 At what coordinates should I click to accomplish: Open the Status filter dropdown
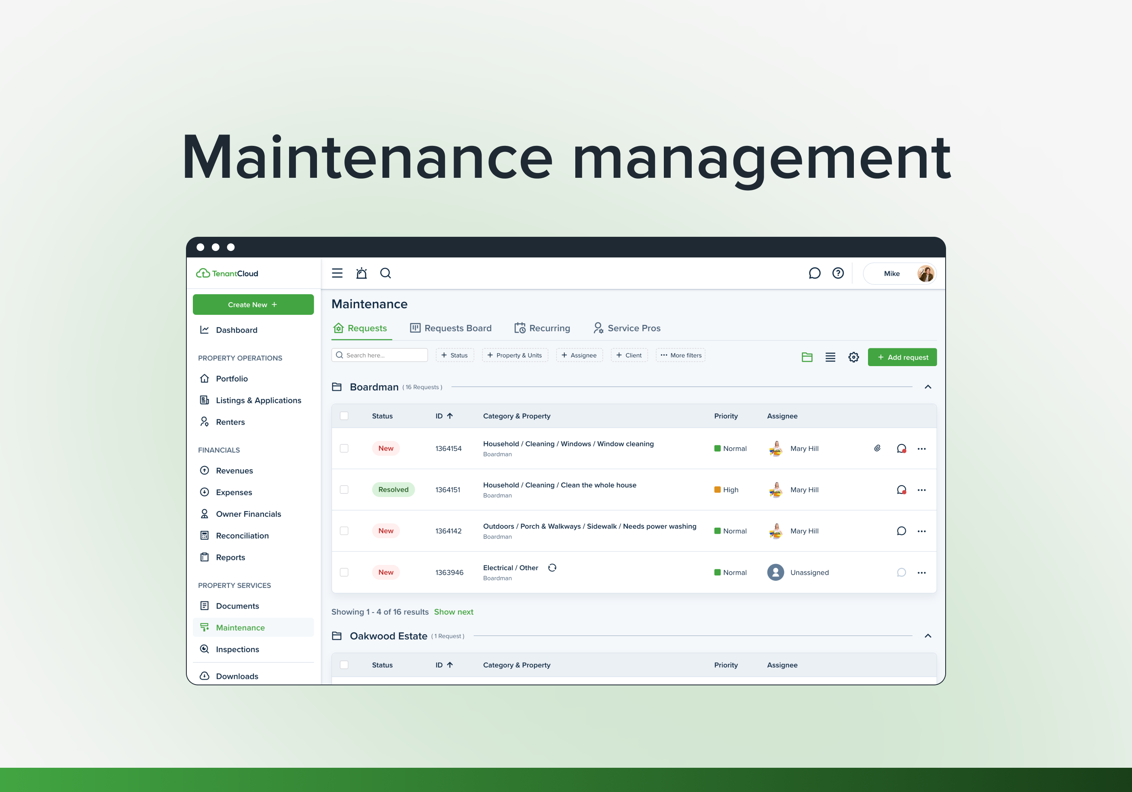[x=454, y=355]
